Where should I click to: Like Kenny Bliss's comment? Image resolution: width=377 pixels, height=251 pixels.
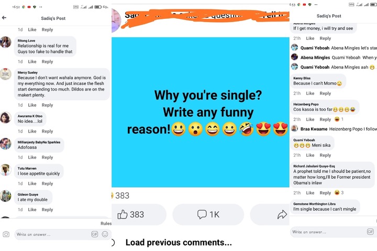pyautogui.click(x=310, y=93)
